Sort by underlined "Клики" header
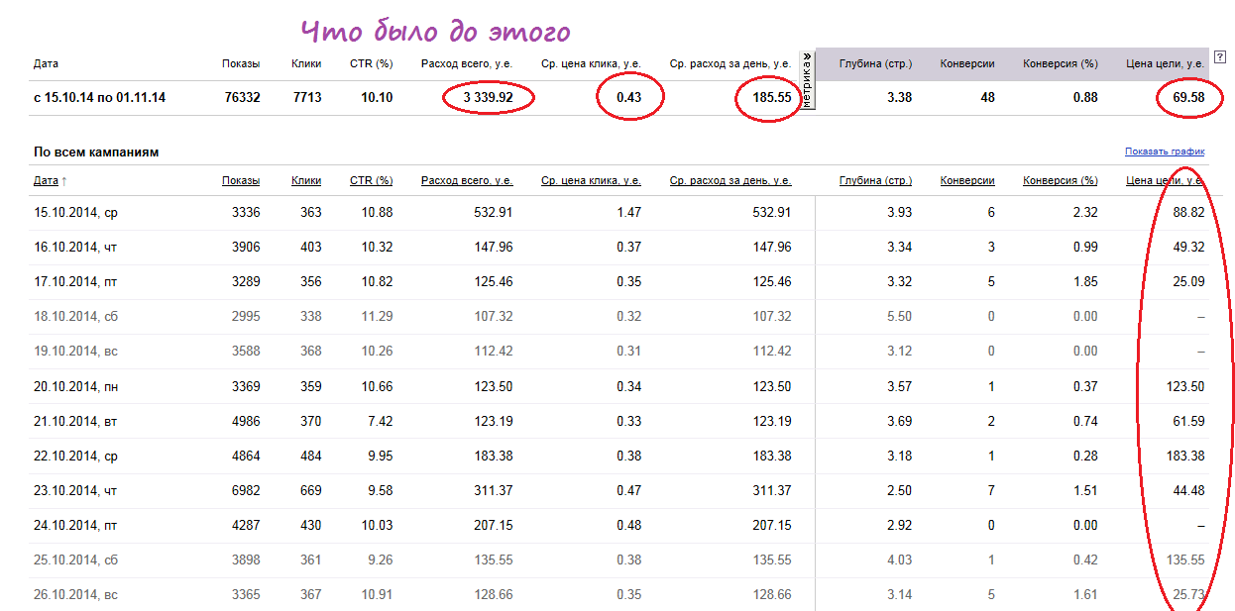 [x=306, y=181]
